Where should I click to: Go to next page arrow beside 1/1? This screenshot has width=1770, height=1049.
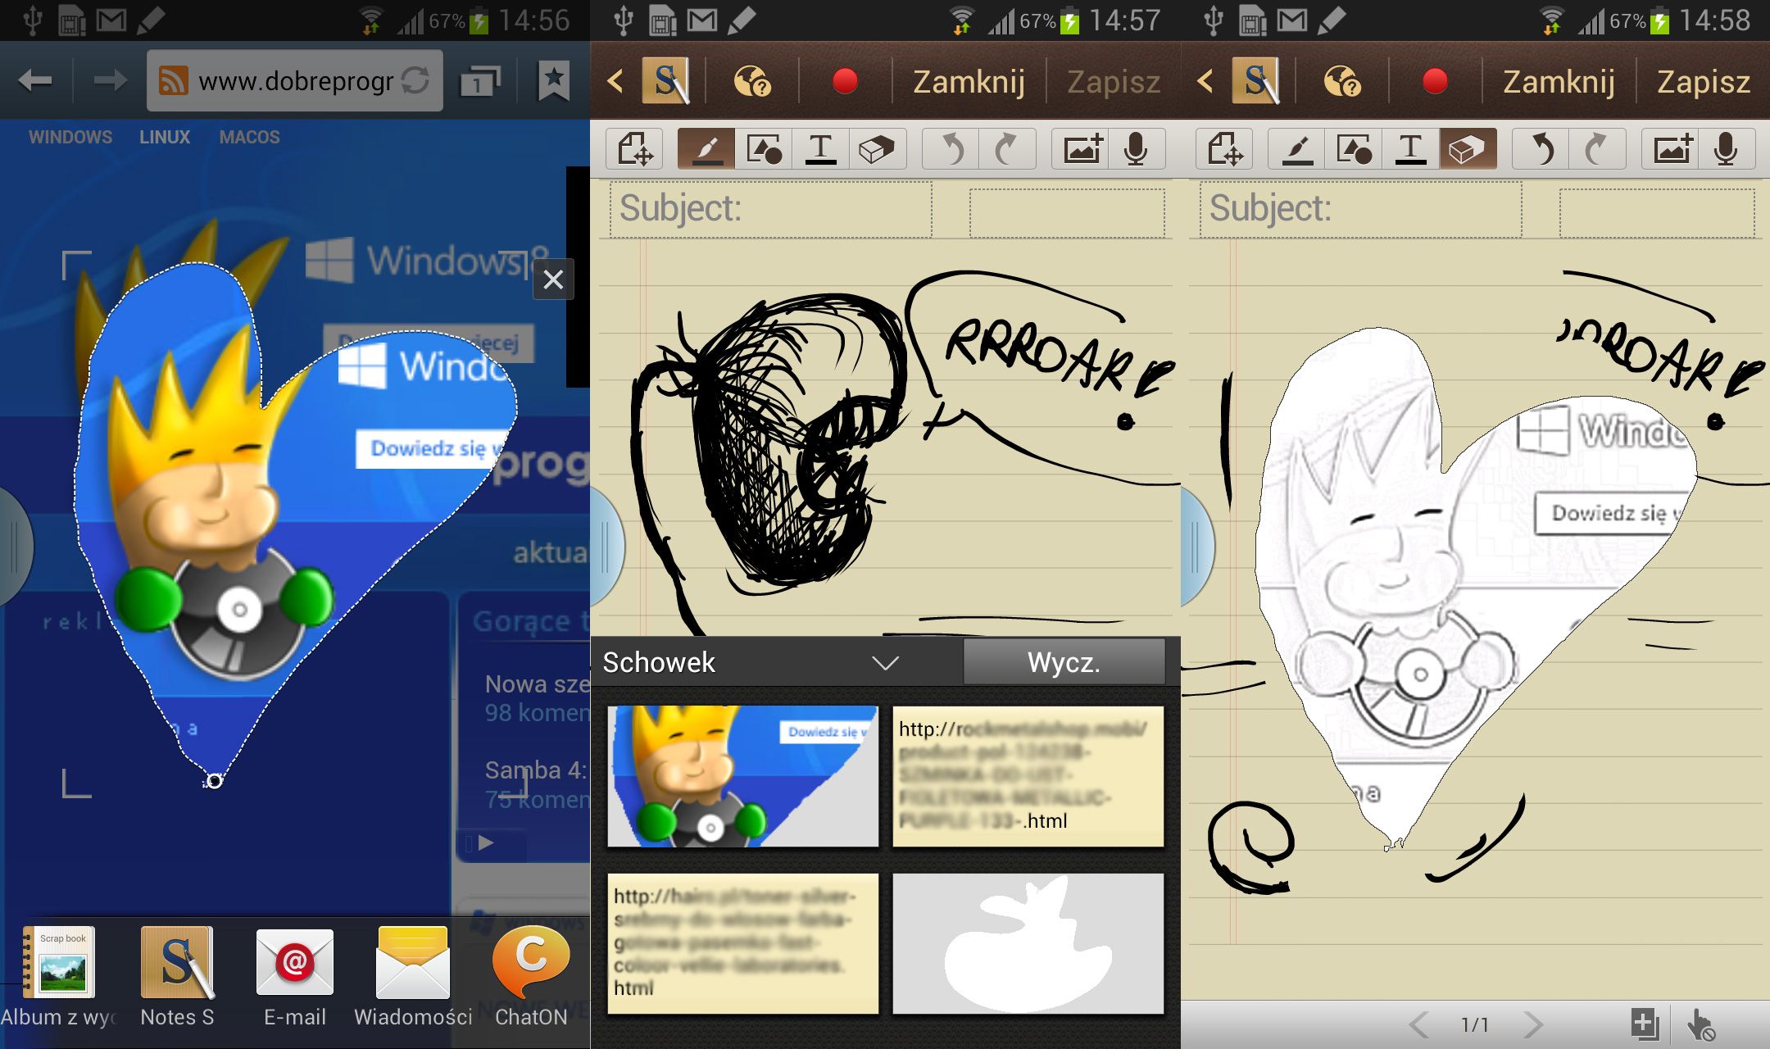coord(1533,1024)
